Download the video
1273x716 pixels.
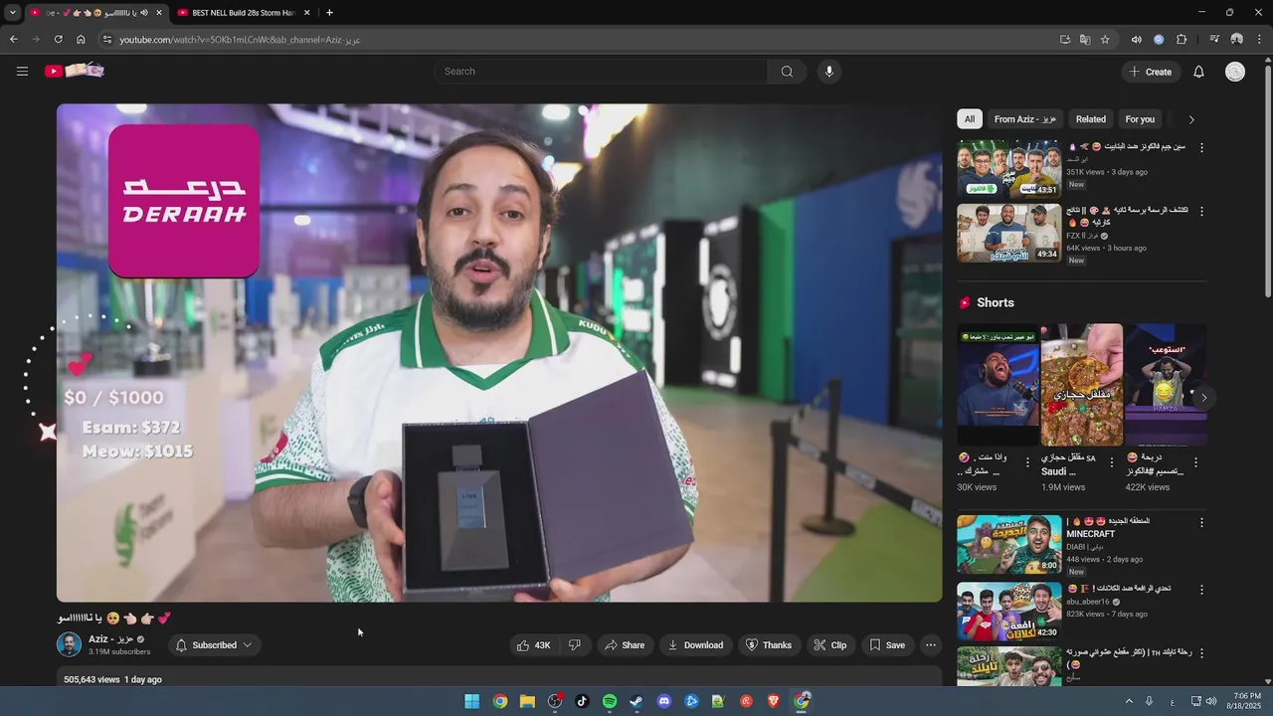[x=695, y=645]
